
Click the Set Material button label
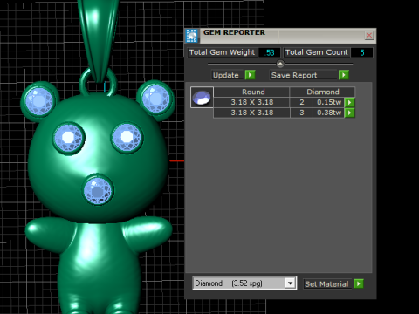(326, 284)
